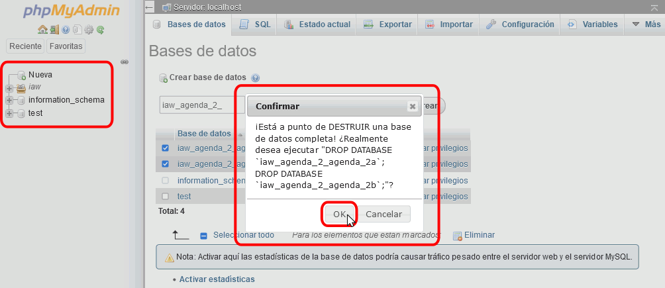Toggle first iaw_agenda_2 database checkbox
Viewport: 665px width, 288px height.
(166, 148)
